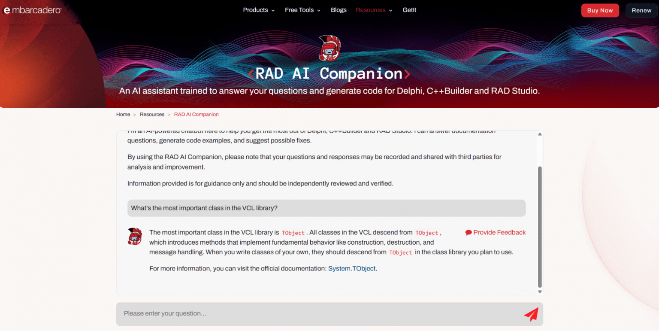
Task: Click the user question about the VCL library
Action: (x=326, y=208)
